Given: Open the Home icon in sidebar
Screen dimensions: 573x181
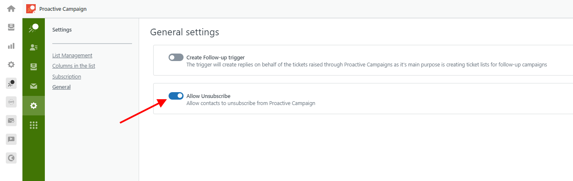Looking at the screenshot, I should coord(11,8).
